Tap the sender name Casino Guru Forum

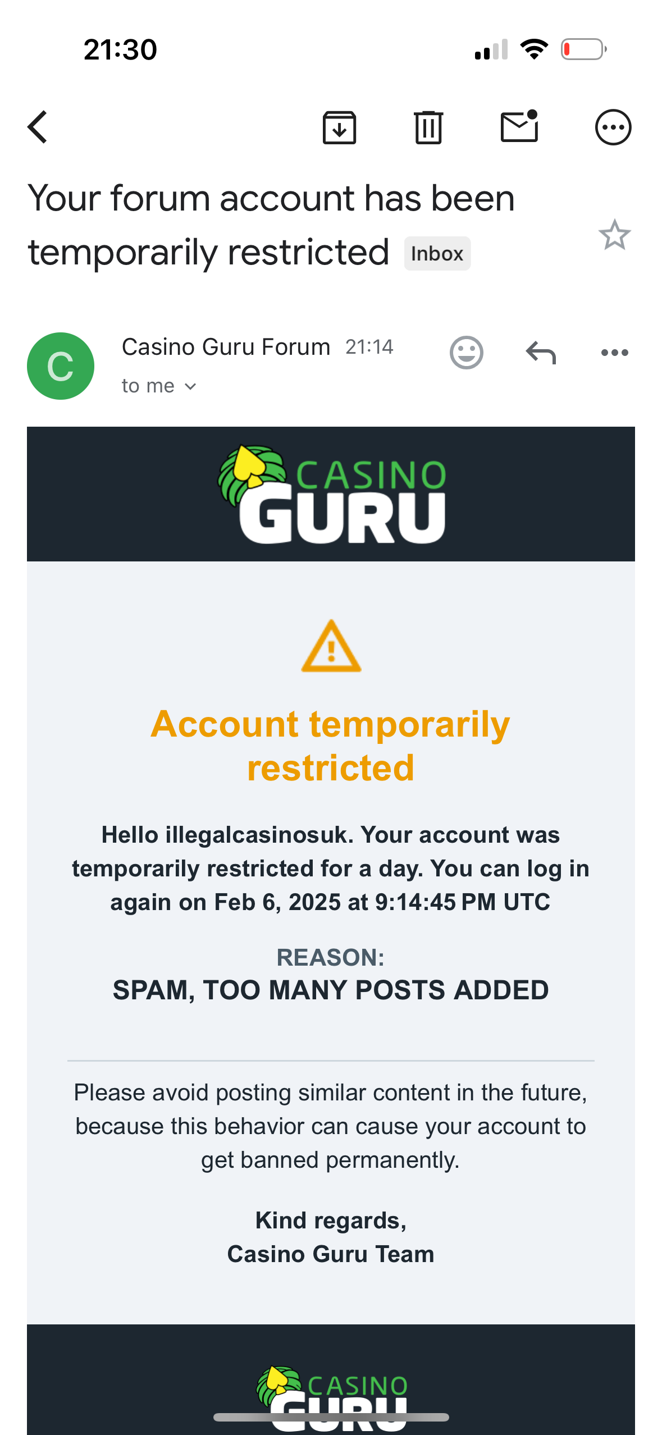tap(226, 347)
